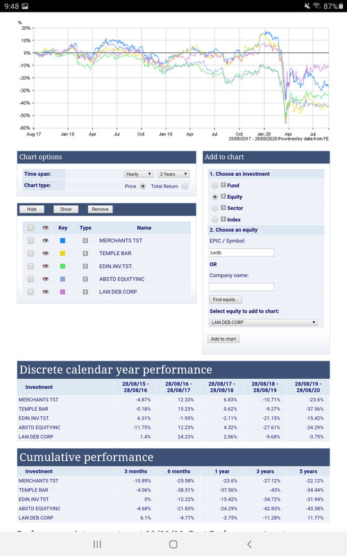The height and width of the screenshot is (556, 347).
Task: Toggle visibility eye for TEMPLE BAR
Action: point(45,253)
